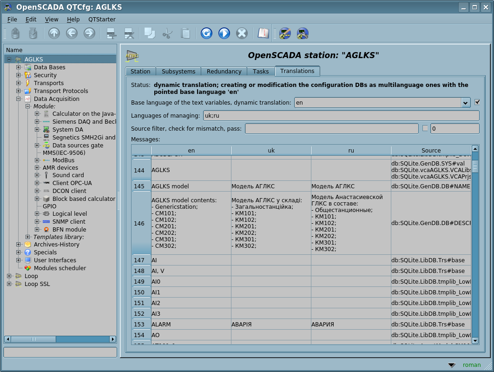Select the Data Bases tree node icon

pyautogui.click(x=28, y=67)
